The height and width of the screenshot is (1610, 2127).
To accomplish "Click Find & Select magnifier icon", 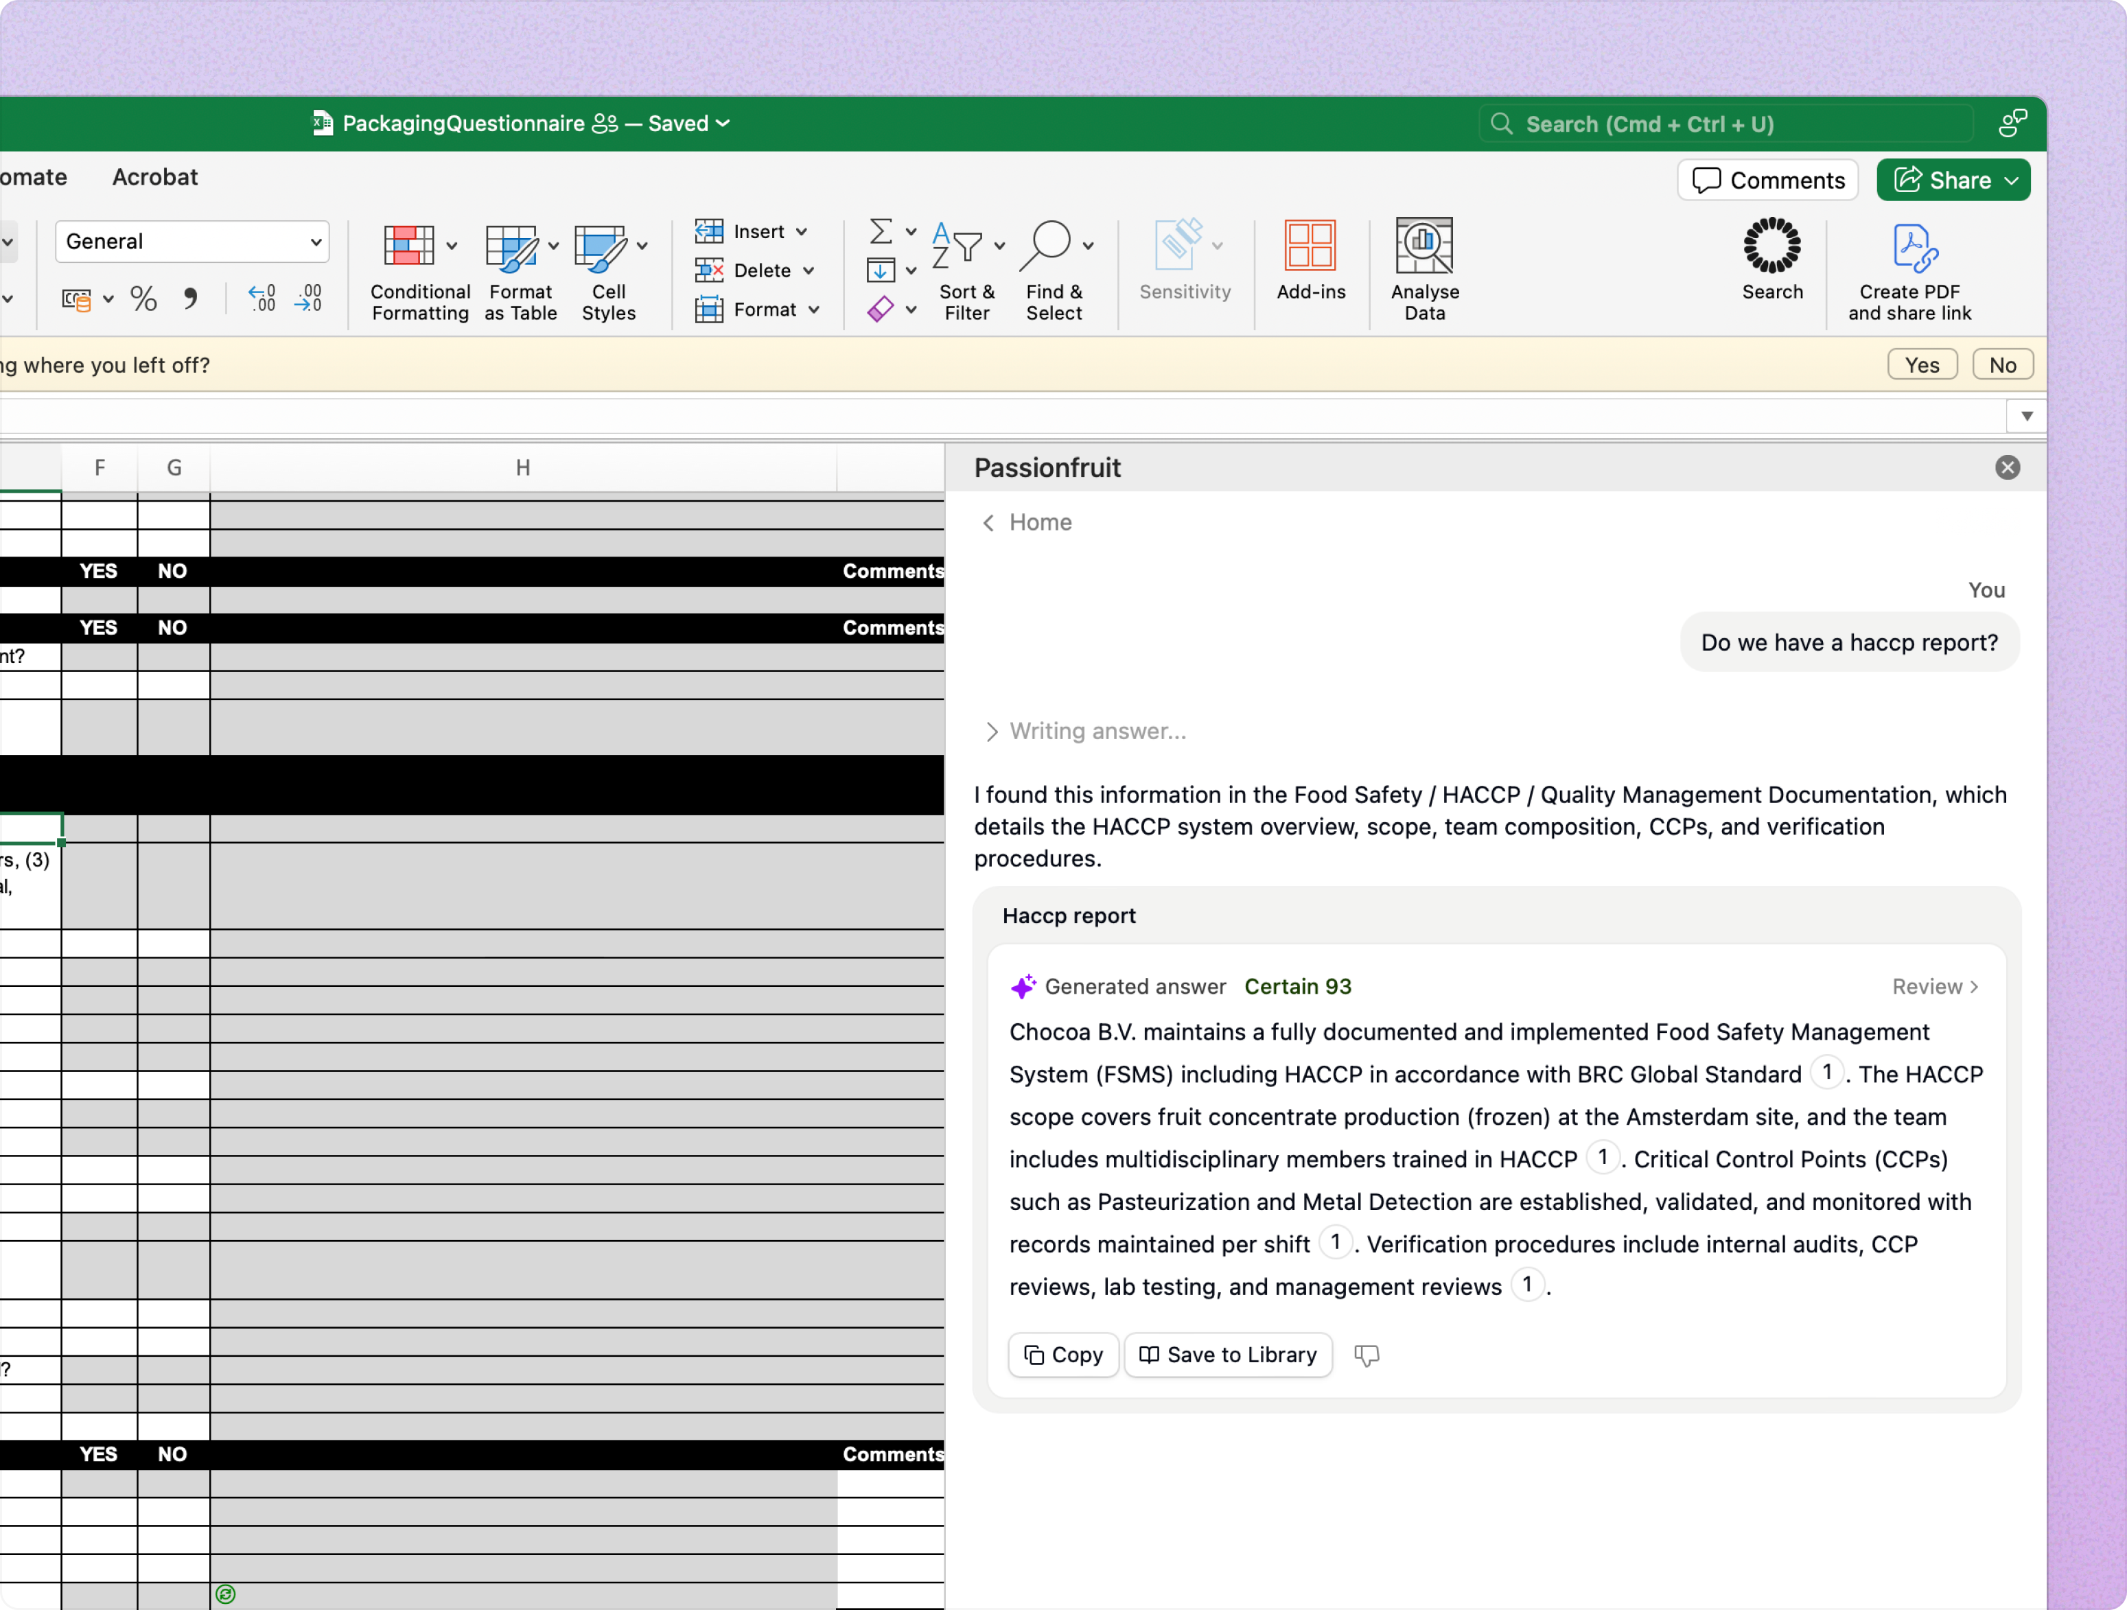I will [x=1045, y=246].
